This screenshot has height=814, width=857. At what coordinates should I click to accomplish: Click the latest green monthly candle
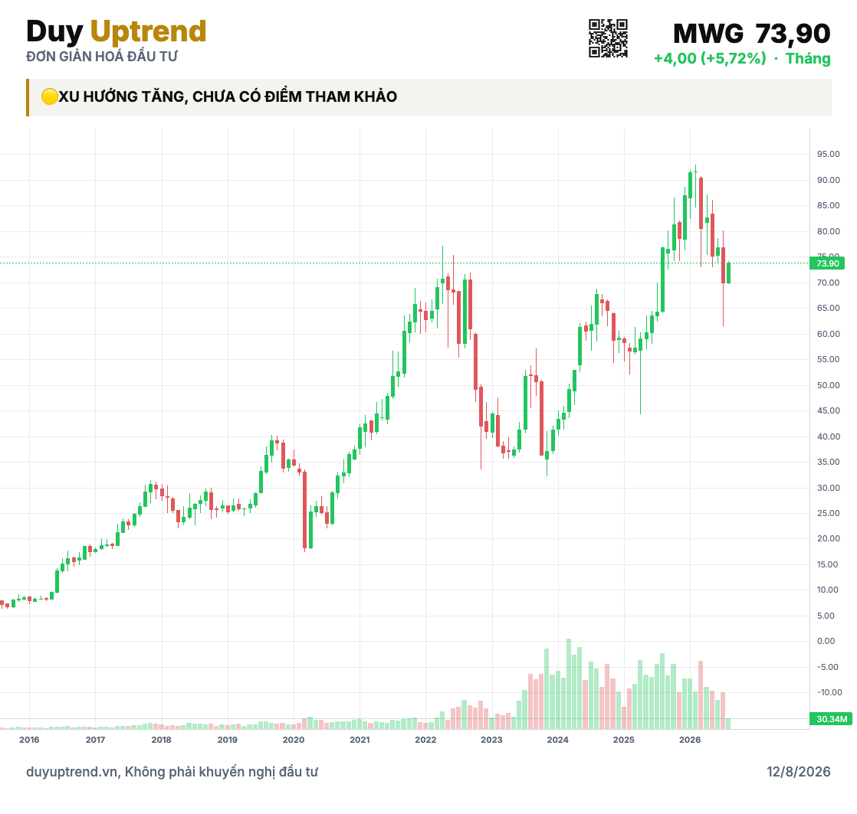click(x=728, y=273)
